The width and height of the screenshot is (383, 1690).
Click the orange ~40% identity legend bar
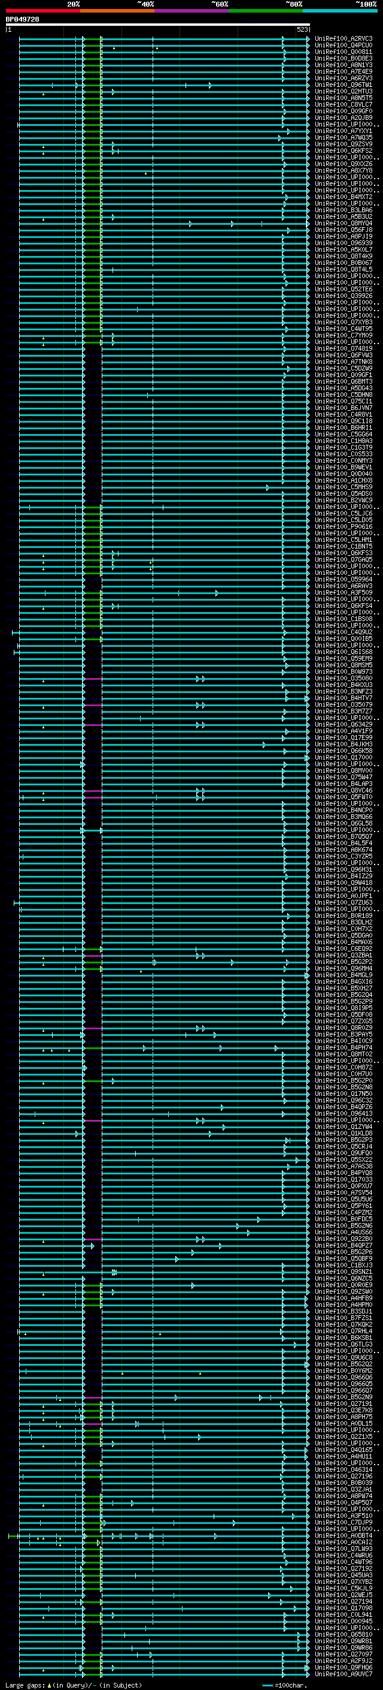click(x=117, y=11)
